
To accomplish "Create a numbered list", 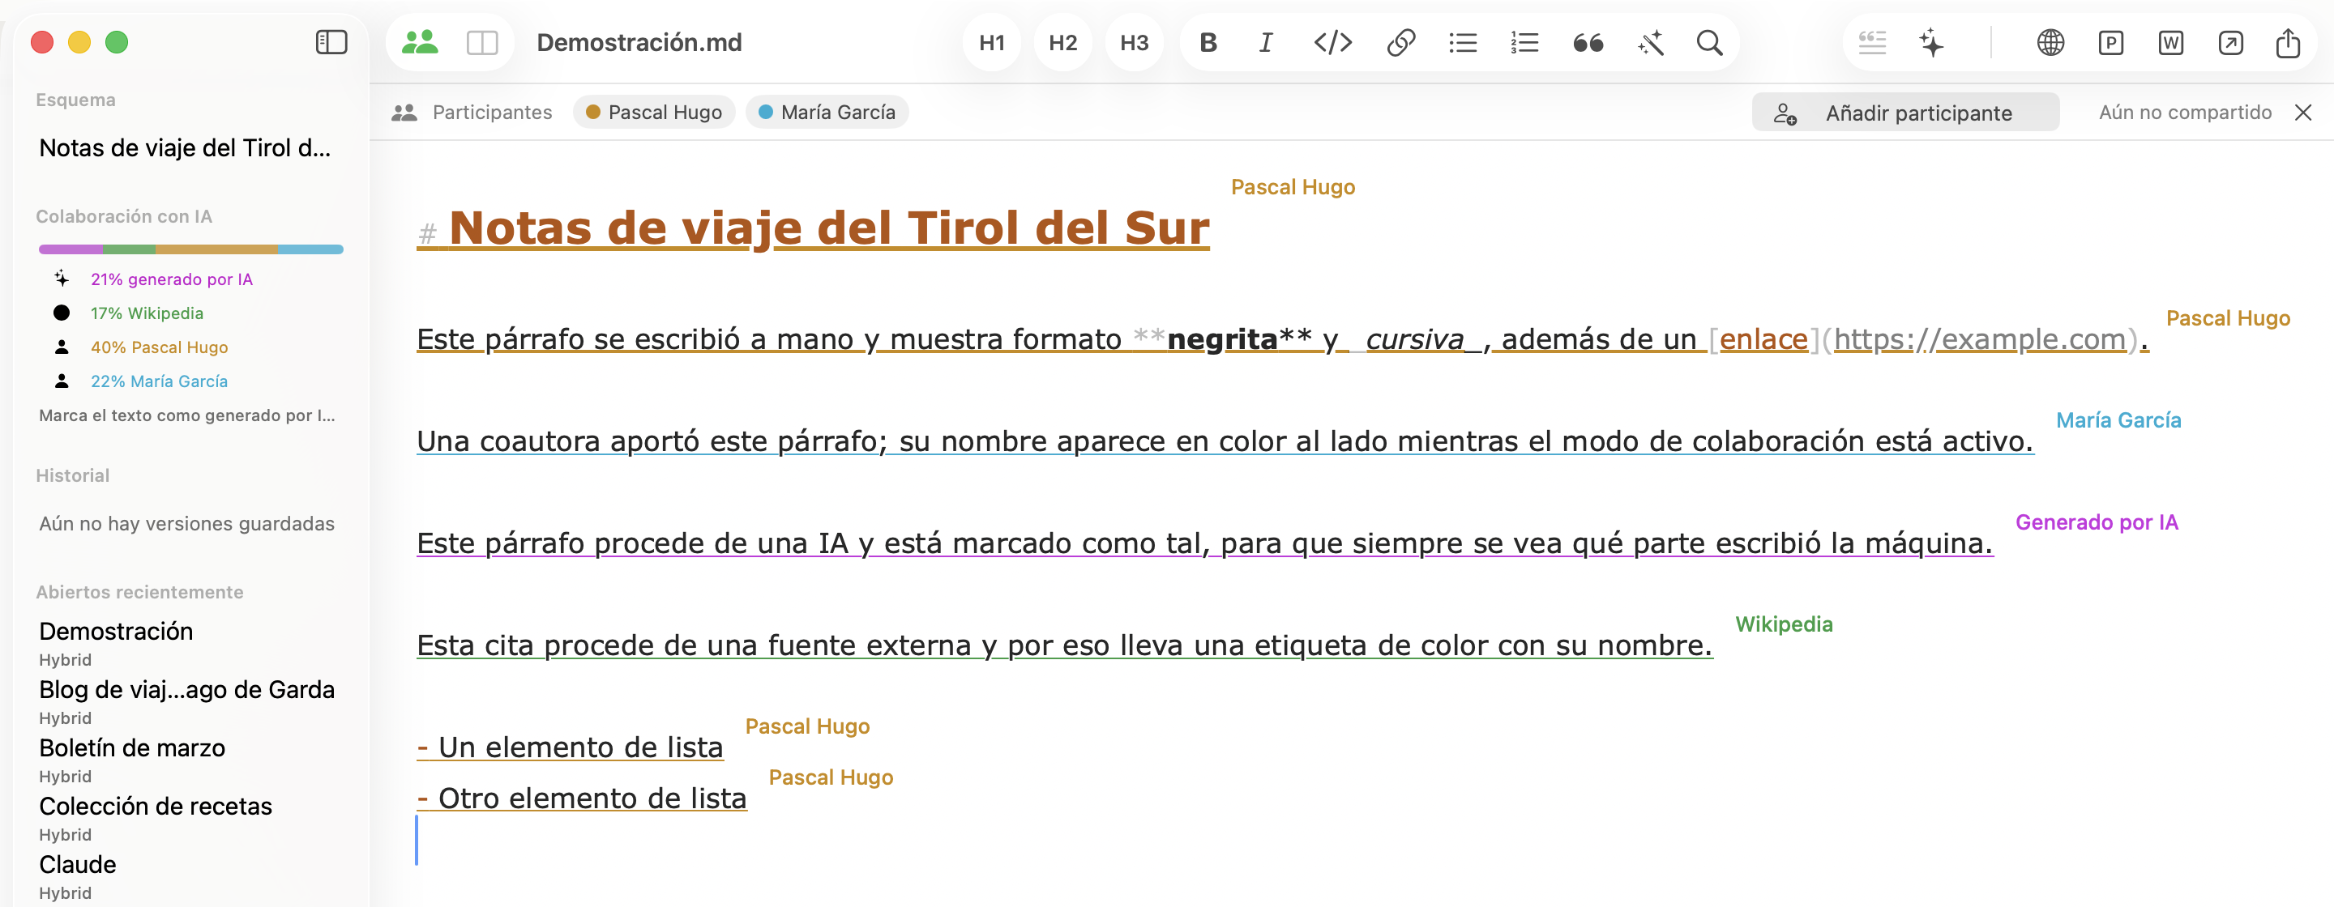I will 1525,43.
